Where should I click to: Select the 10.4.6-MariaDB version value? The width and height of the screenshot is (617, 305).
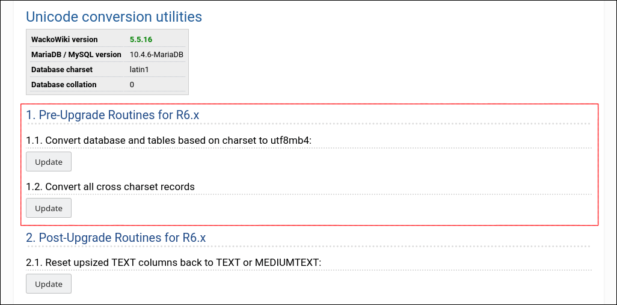click(156, 55)
